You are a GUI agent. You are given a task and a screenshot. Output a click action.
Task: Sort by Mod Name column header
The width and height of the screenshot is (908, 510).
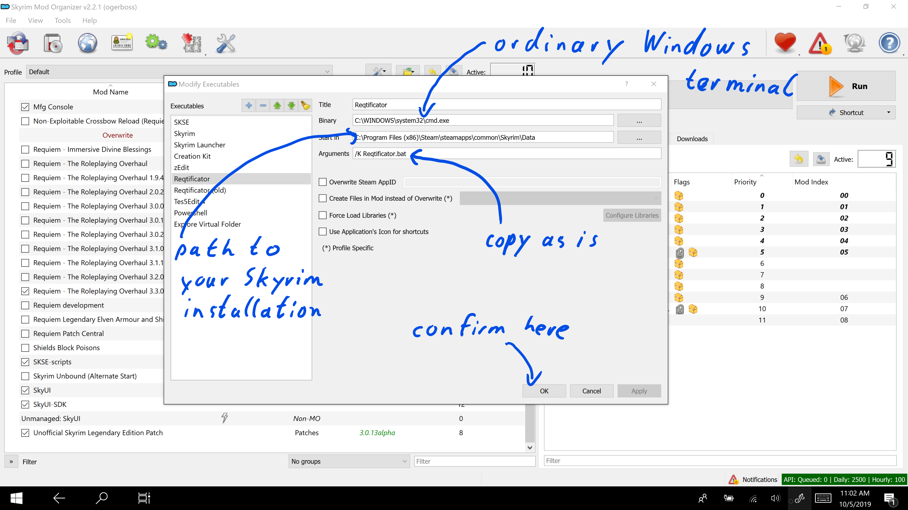click(x=110, y=92)
